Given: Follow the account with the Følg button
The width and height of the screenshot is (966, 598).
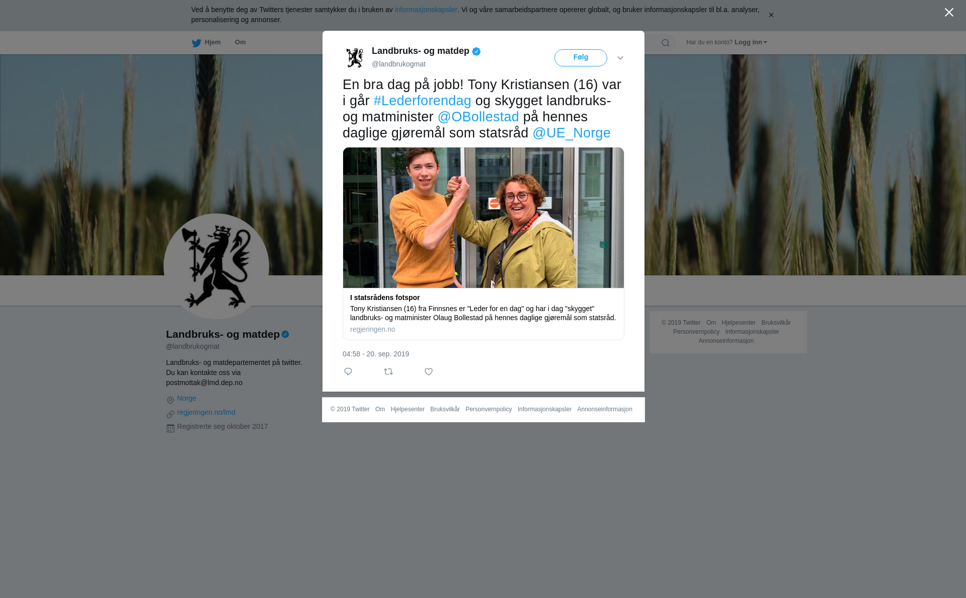Looking at the screenshot, I should click(581, 58).
